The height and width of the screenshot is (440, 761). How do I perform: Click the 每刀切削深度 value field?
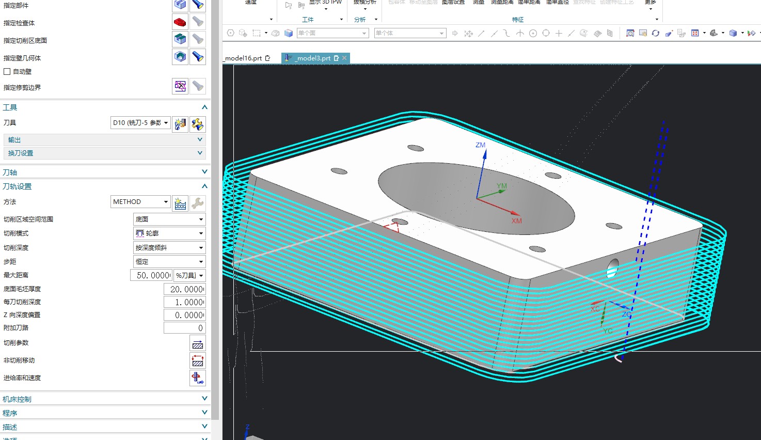185,302
